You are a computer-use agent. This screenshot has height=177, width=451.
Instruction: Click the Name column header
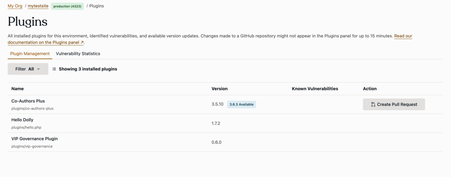[x=18, y=89]
